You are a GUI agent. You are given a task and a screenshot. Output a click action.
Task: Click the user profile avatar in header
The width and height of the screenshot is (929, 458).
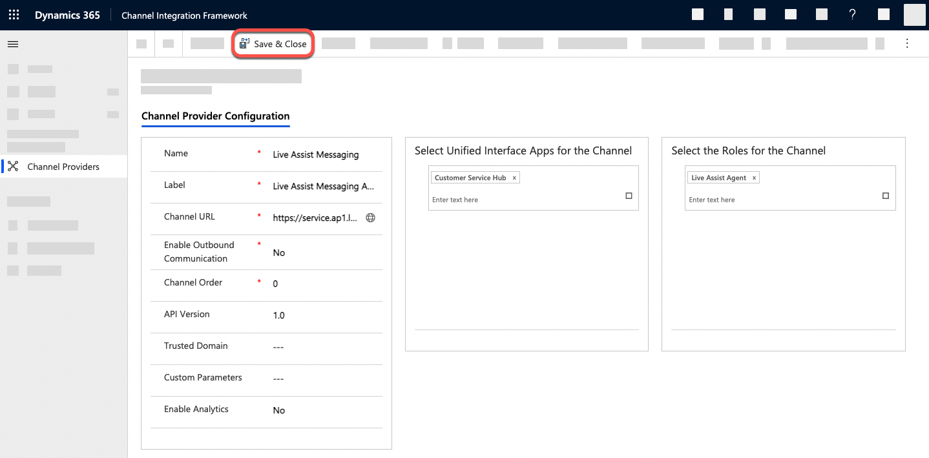click(x=915, y=14)
